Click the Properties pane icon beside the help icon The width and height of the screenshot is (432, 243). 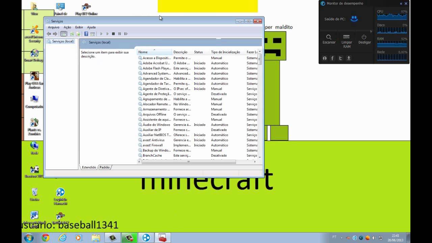tap(92, 34)
